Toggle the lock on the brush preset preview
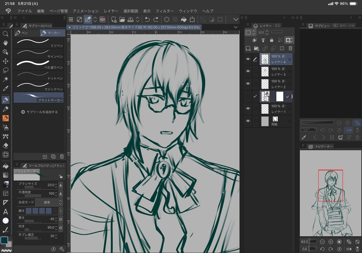Viewport: 362px width, 253px height. (x=61, y=176)
